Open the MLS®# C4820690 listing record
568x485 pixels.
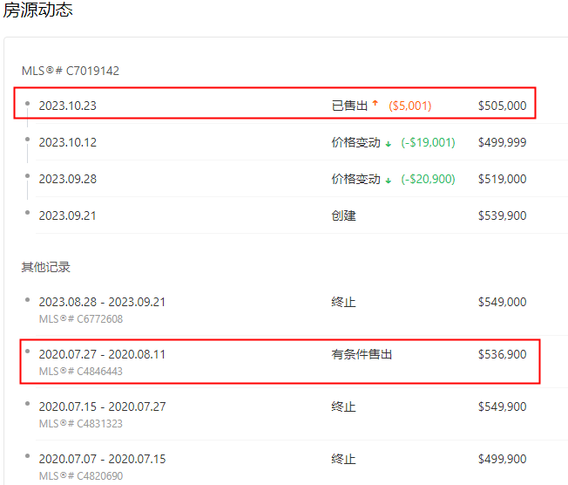[x=81, y=476]
